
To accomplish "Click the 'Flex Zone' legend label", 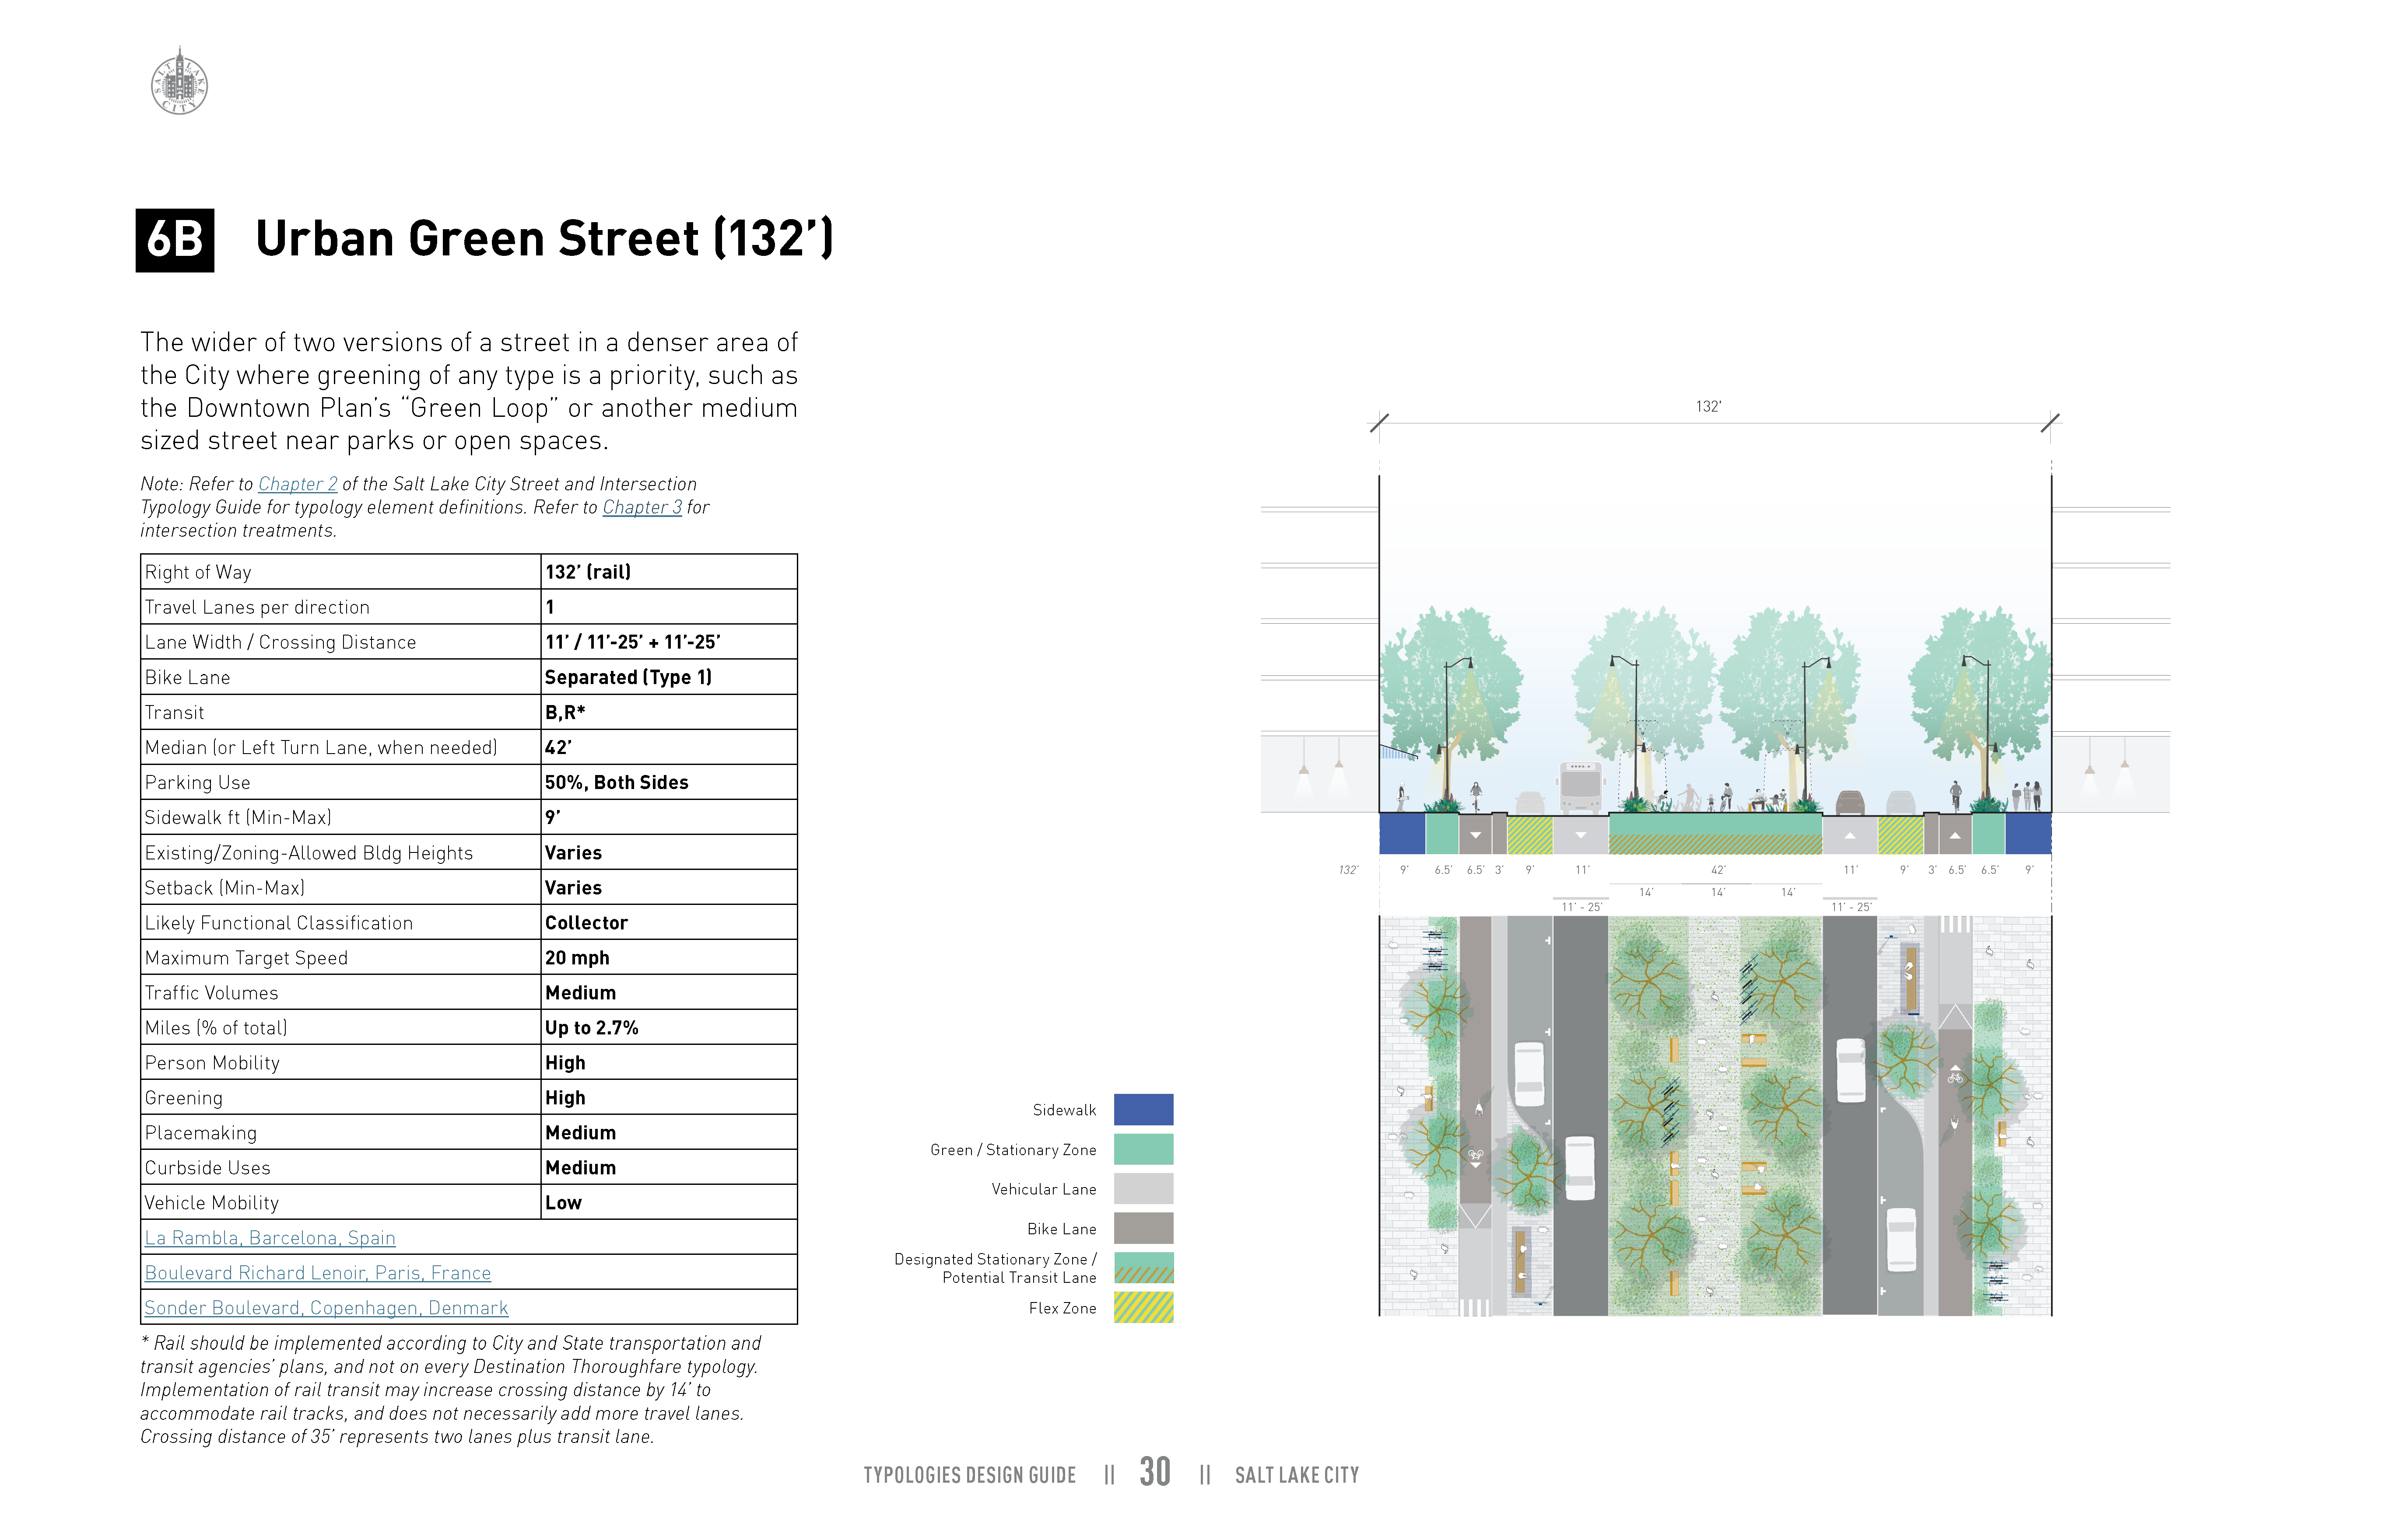I will tap(1063, 1308).
